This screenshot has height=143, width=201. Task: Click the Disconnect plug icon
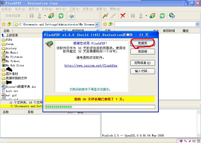[x=114, y=16]
